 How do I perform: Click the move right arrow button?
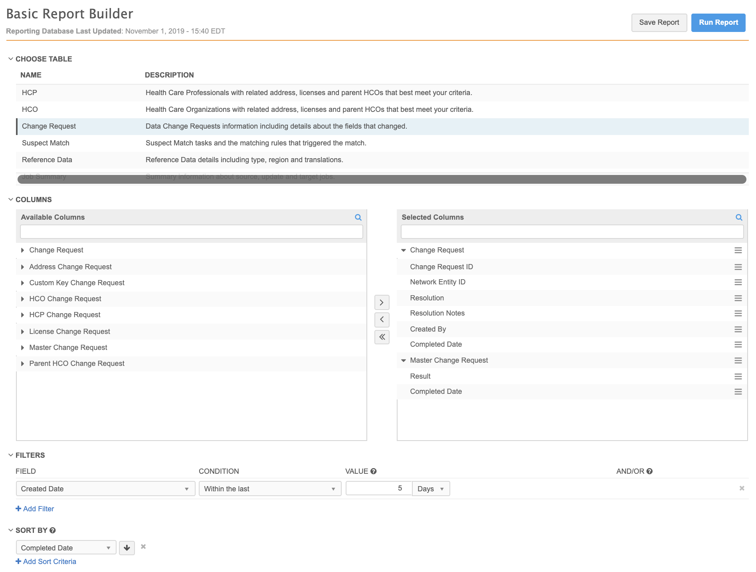[x=382, y=302]
